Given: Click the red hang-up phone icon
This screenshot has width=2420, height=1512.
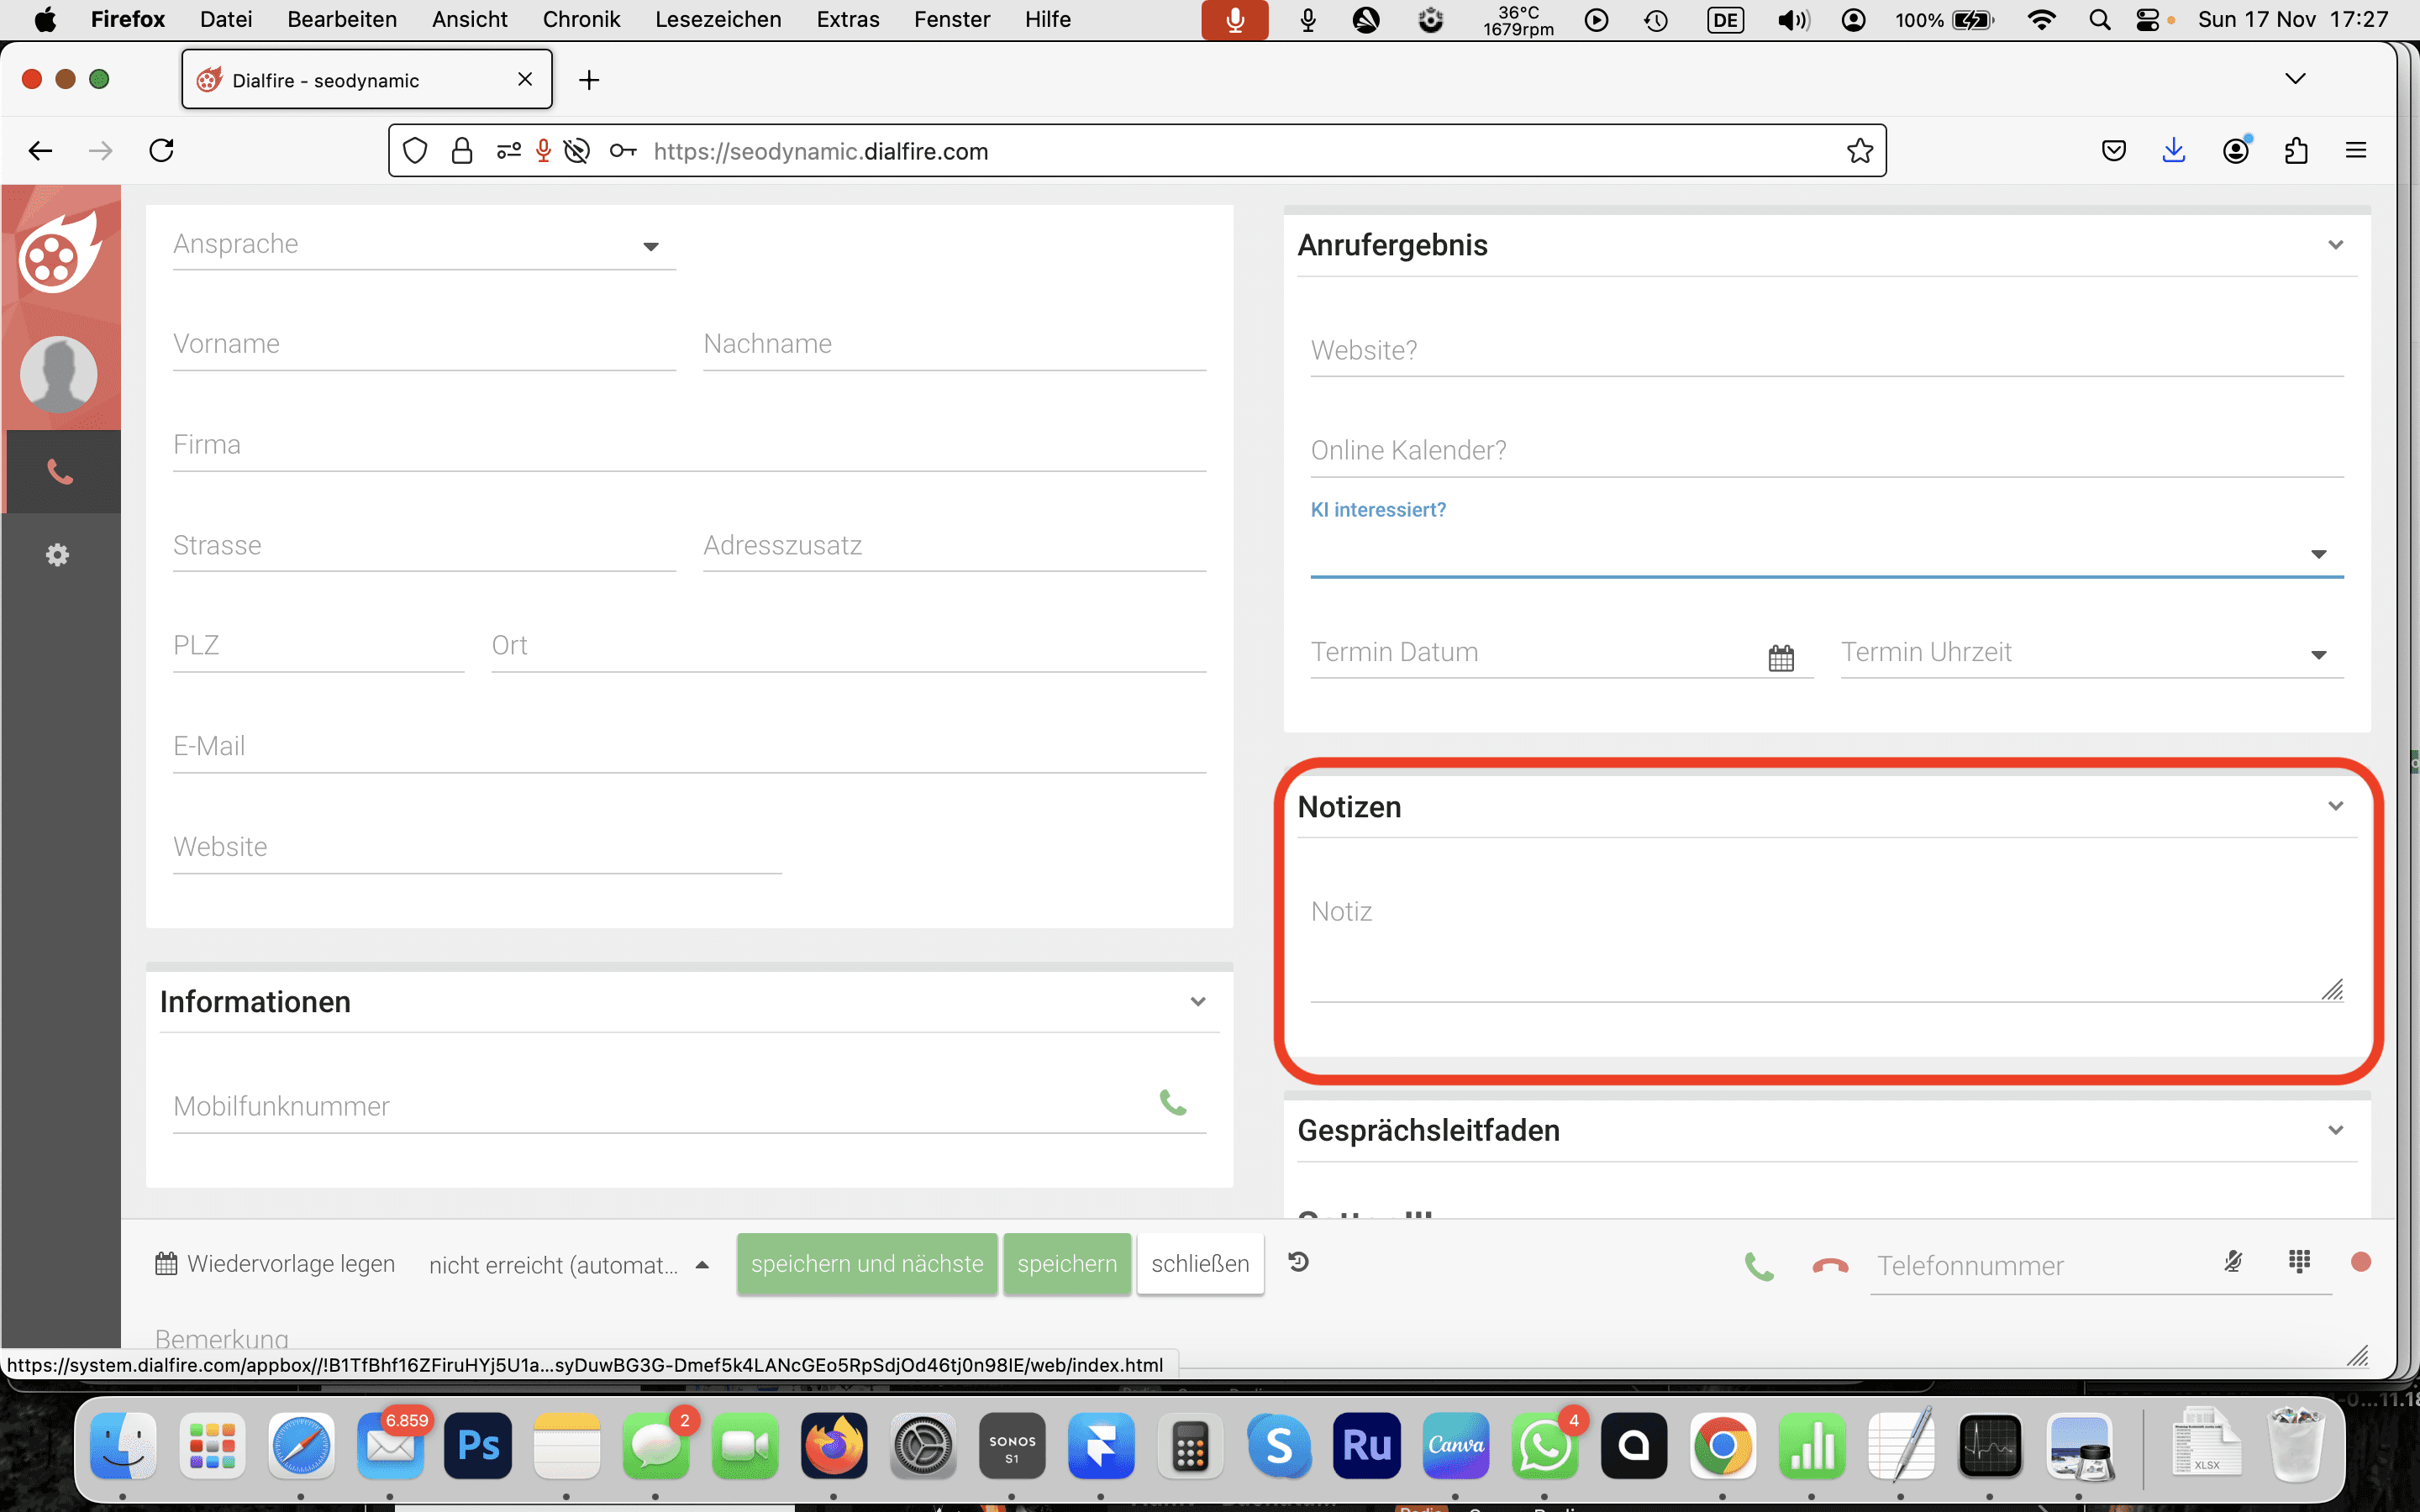Looking at the screenshot, I should click(1830, 1266).
